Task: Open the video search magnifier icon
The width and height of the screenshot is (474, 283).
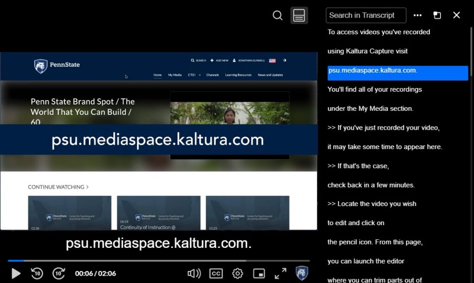Action: [x=277, y=15]
